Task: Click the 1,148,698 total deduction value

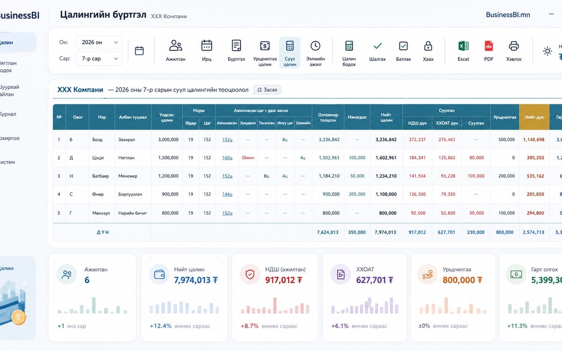Action: tap(534, 139)
